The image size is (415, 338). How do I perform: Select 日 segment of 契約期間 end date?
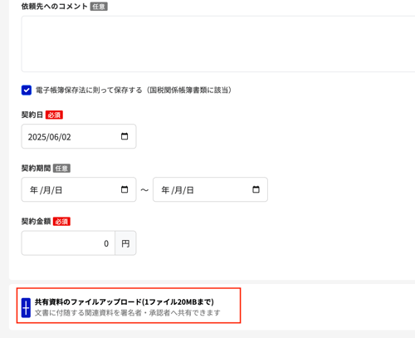click(x=190, y=190)
